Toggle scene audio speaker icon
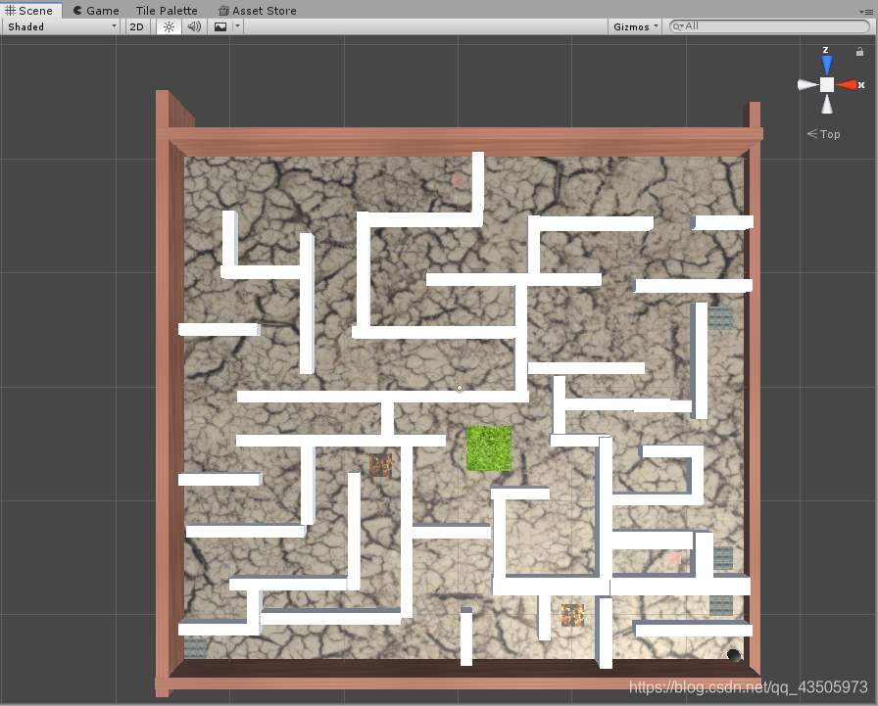Image resolution: width=878 pixels, height=706 pixels. point(194,26)
